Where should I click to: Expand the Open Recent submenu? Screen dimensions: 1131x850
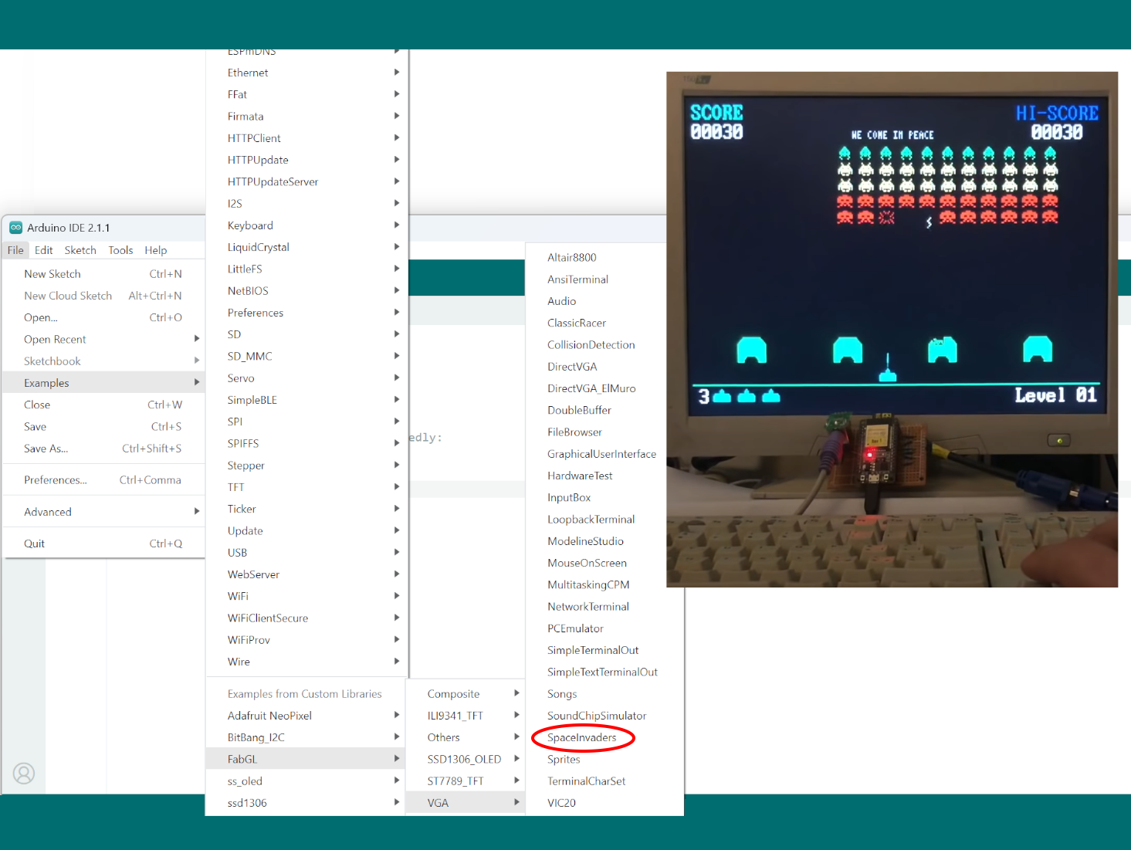tap(55, 339)
